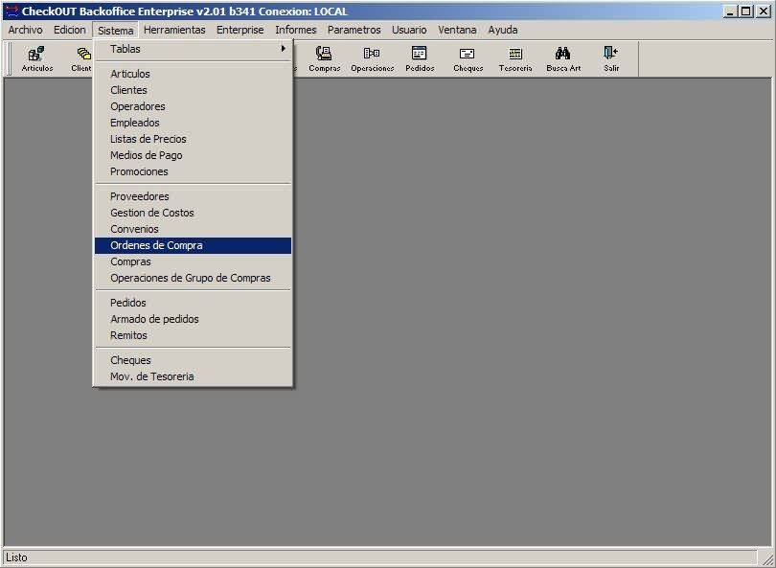
Task: Close the open Sistema menu bar item
Action: 115,31
